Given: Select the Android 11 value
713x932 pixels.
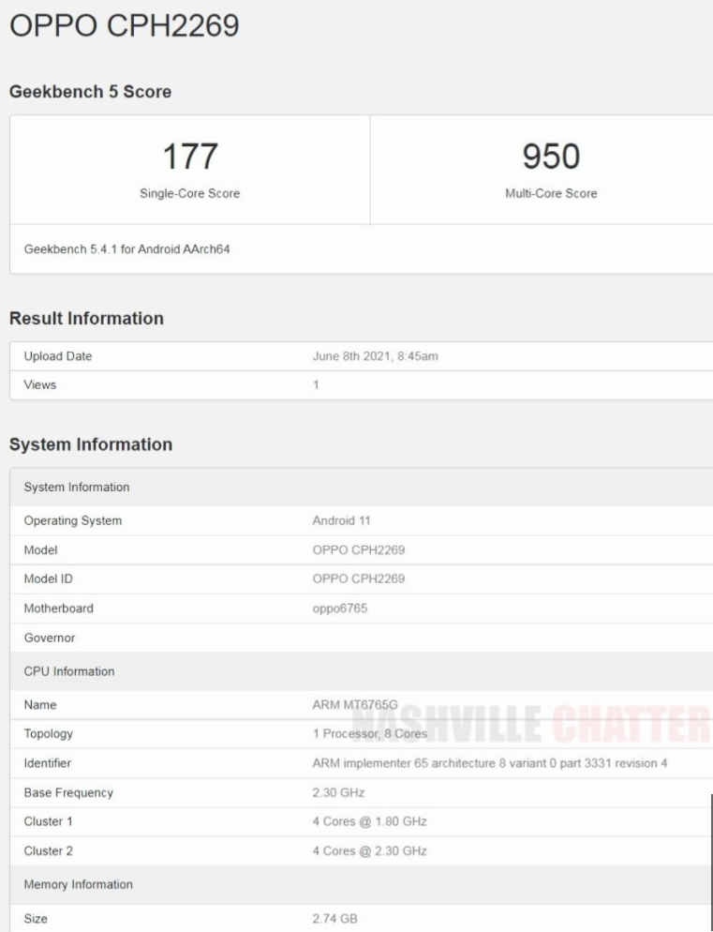Looking at the screenshot, I should [341, 520].
